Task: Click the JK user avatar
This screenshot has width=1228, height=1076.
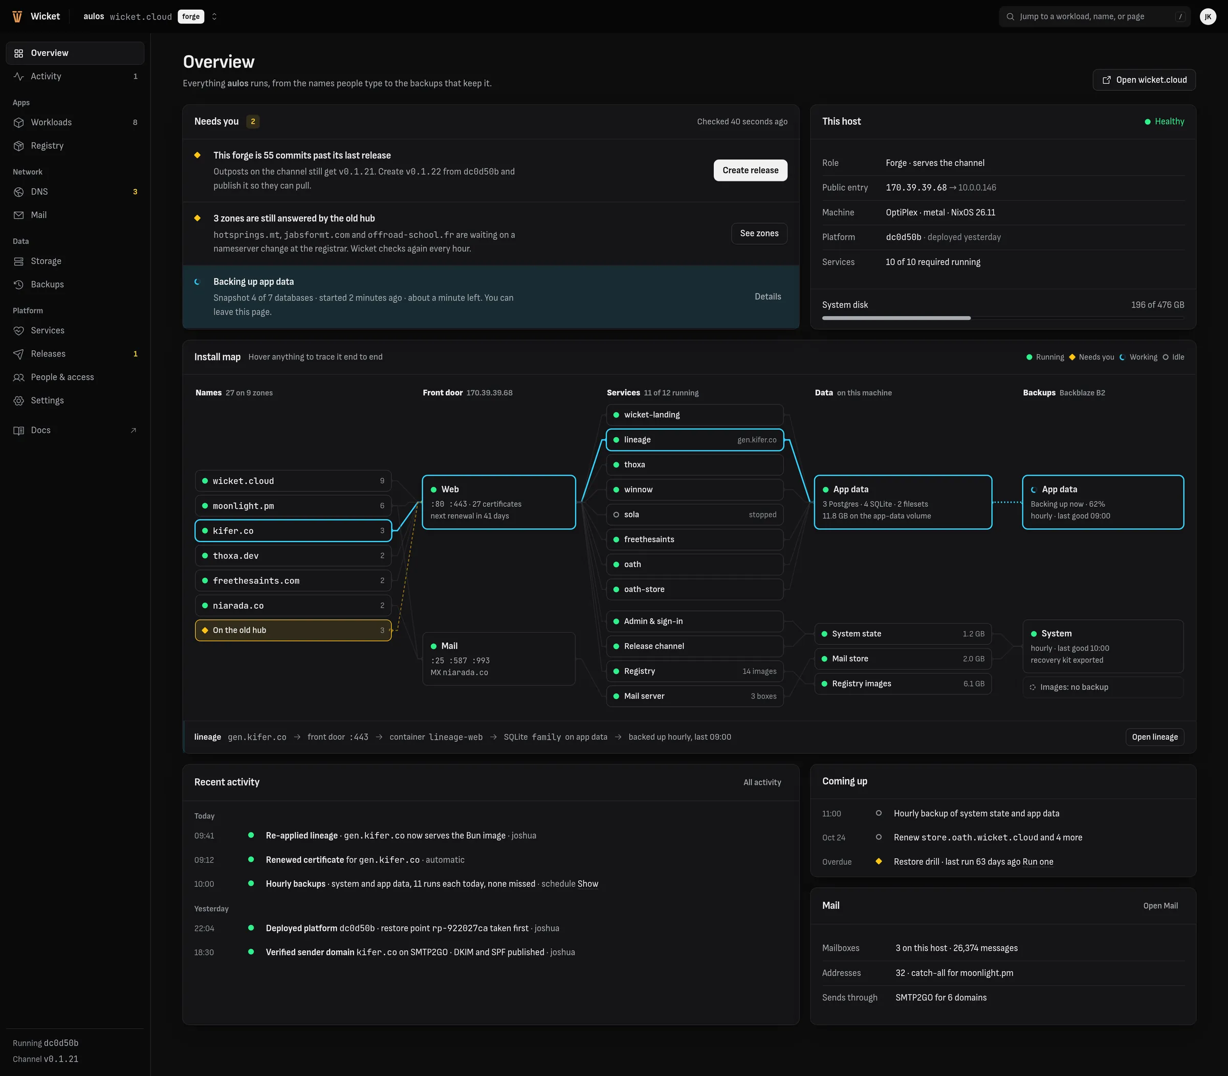Action: click(1208, 17)
